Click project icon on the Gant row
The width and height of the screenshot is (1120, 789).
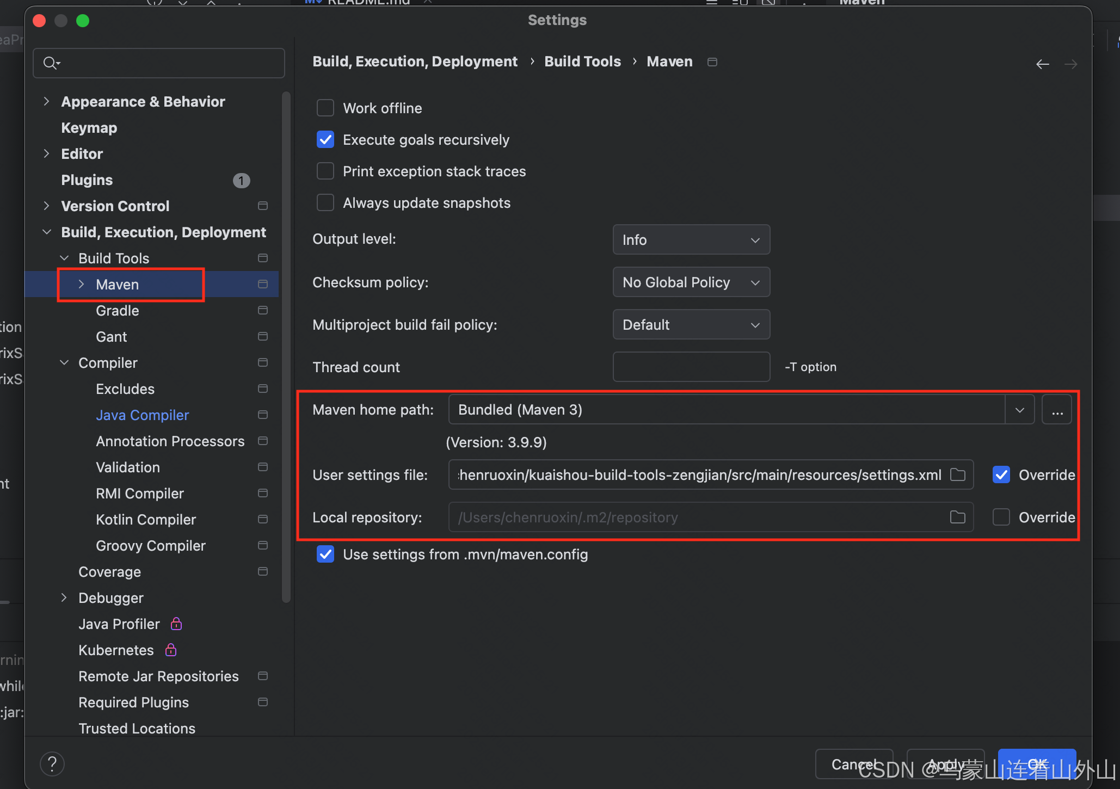click(x=262, y=336)
